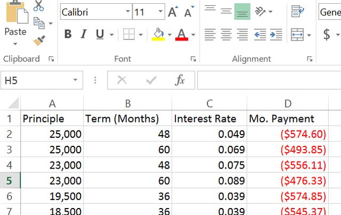Click the Increase Font Size icon
This screenshot has width=341, height=215.
173,12
